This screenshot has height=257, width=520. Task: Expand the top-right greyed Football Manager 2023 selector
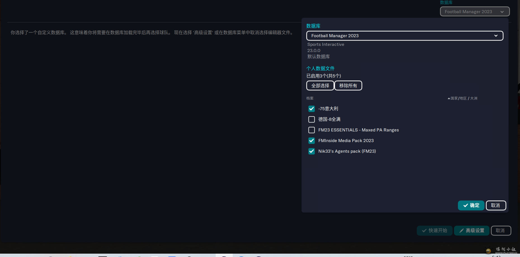475,12
